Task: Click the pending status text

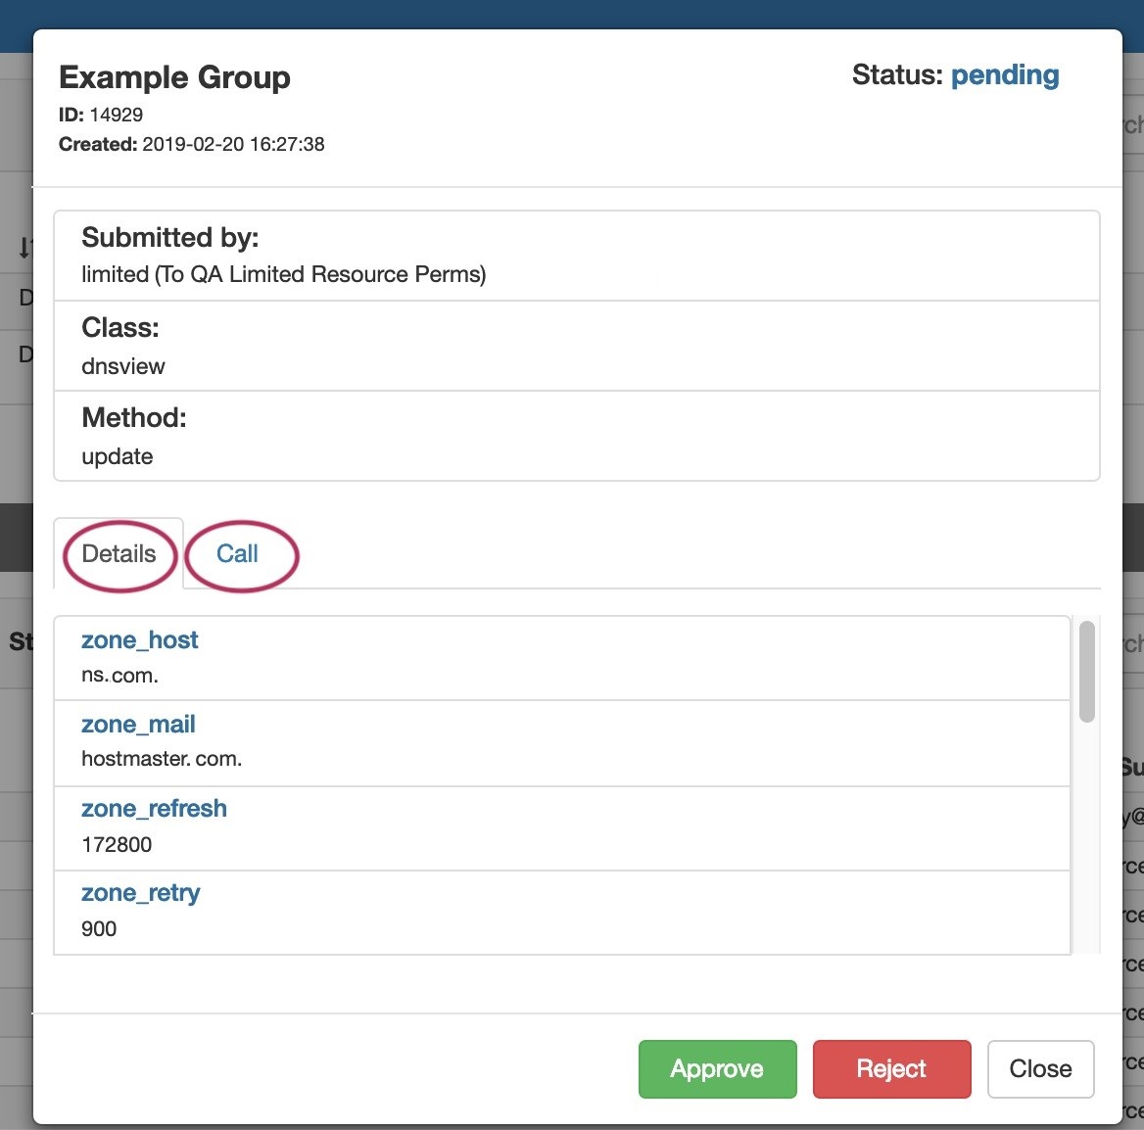Action: pos(1005,75)
